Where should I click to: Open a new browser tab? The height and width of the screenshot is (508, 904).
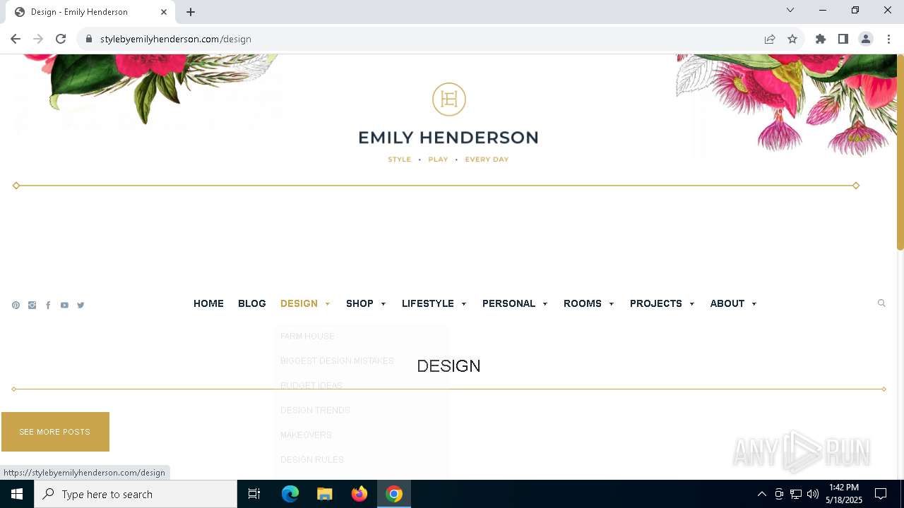[x=191, y=12]
